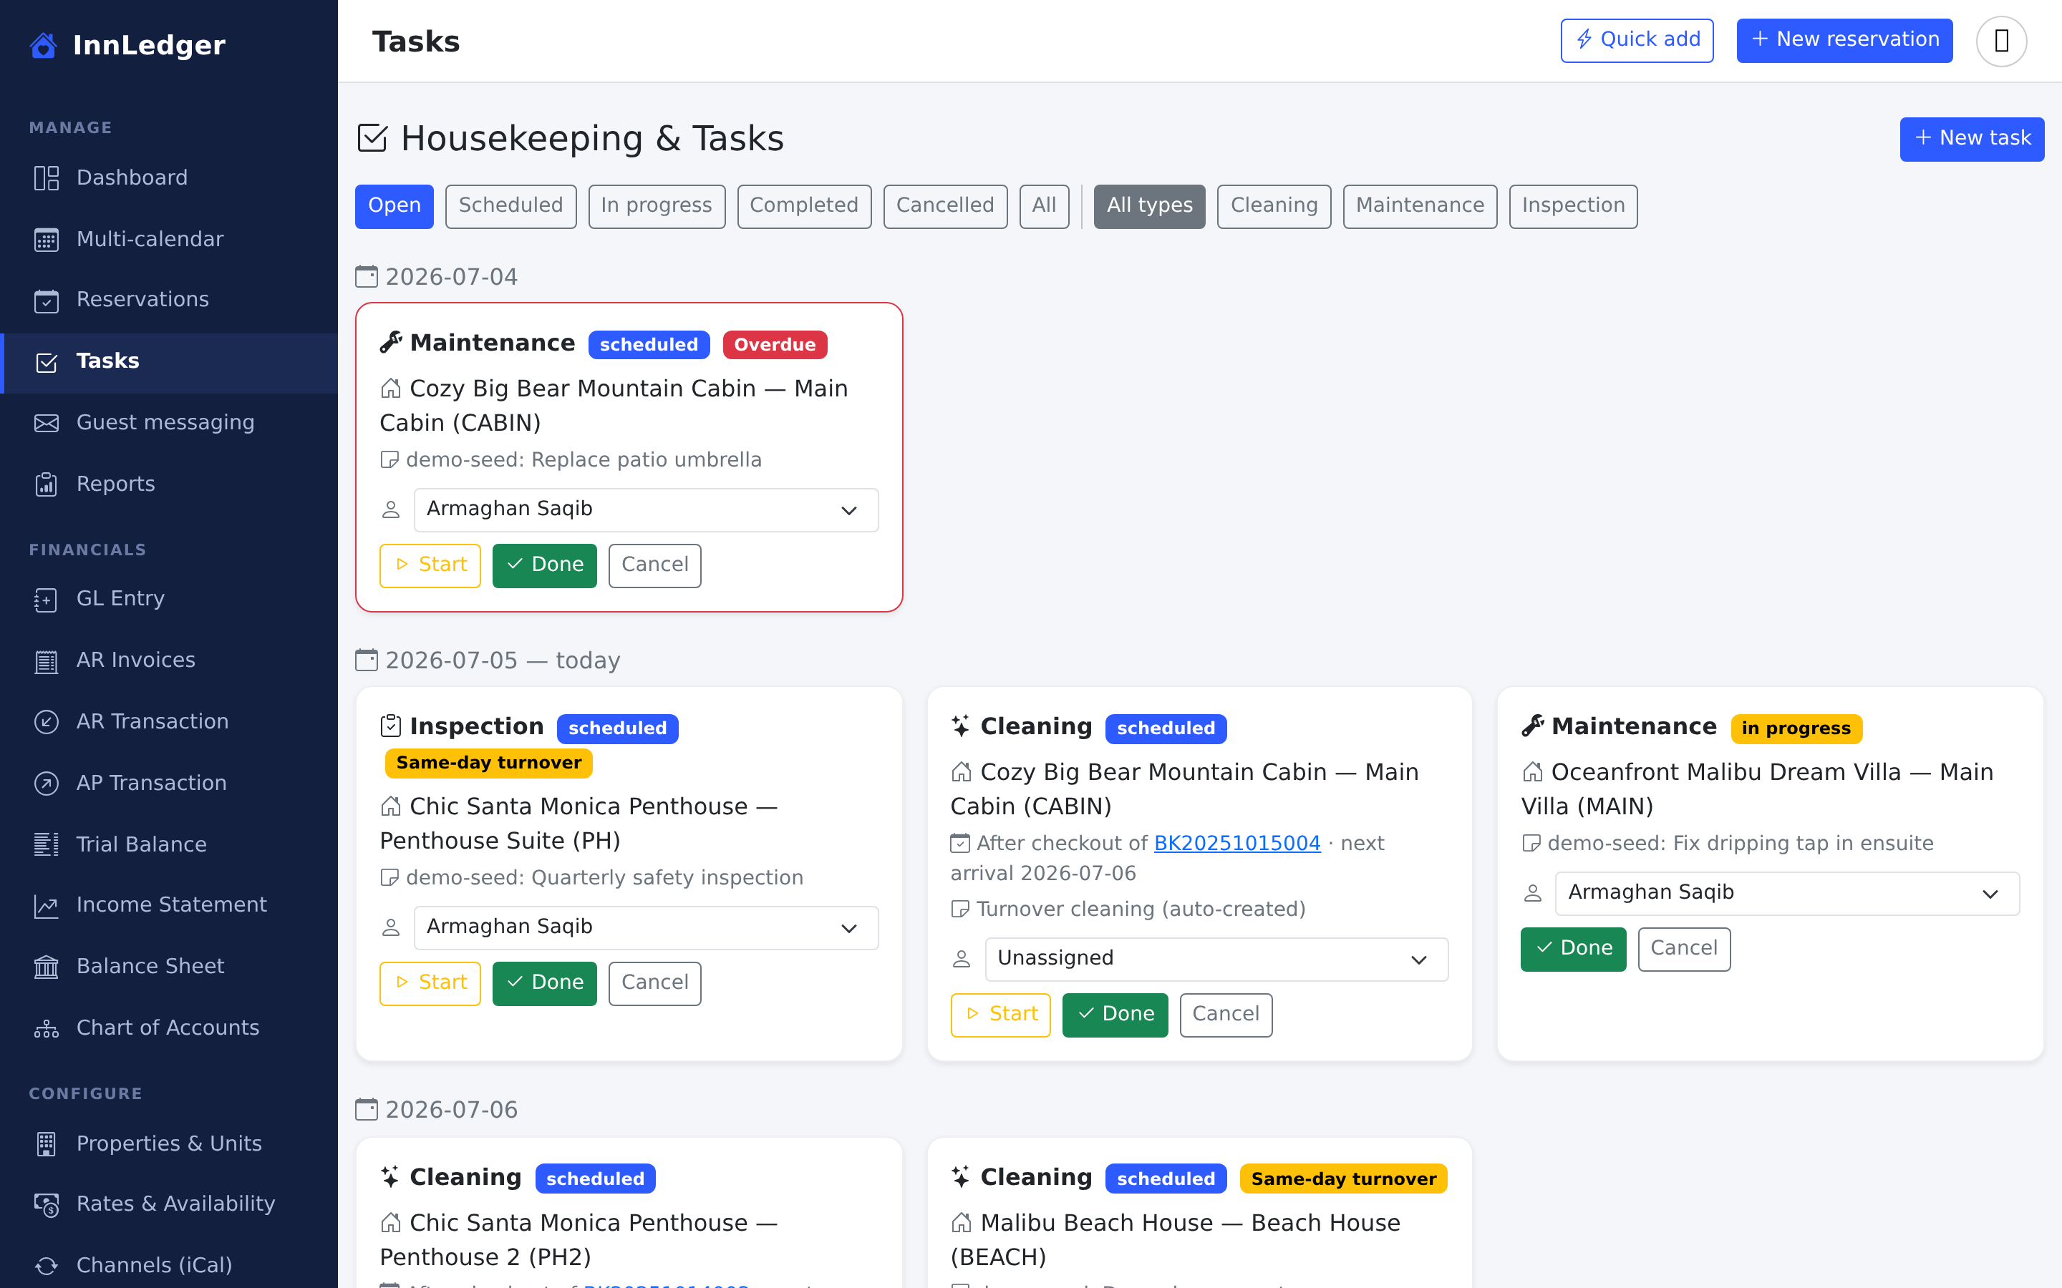Viewport: 2062px width, 1288px height.
Task: Open assignee dropdown on Inspection card
Action: click(646, 927)
